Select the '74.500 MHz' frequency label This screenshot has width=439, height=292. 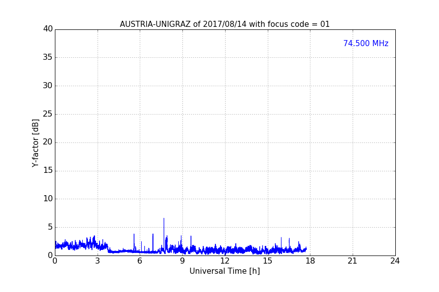[x=366, y=44]
